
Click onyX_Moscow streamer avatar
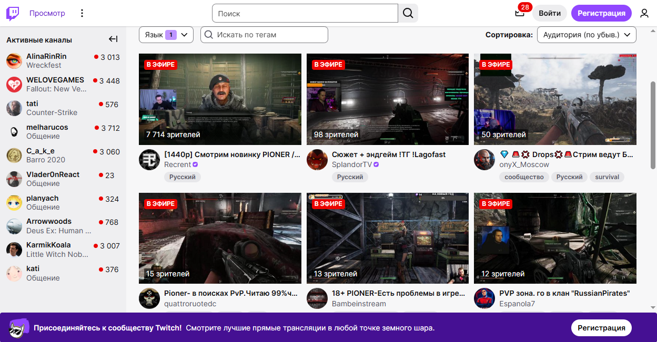(x=484, y=160)
